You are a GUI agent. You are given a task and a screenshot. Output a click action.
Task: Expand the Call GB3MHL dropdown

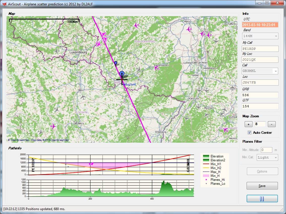point(276,71)
